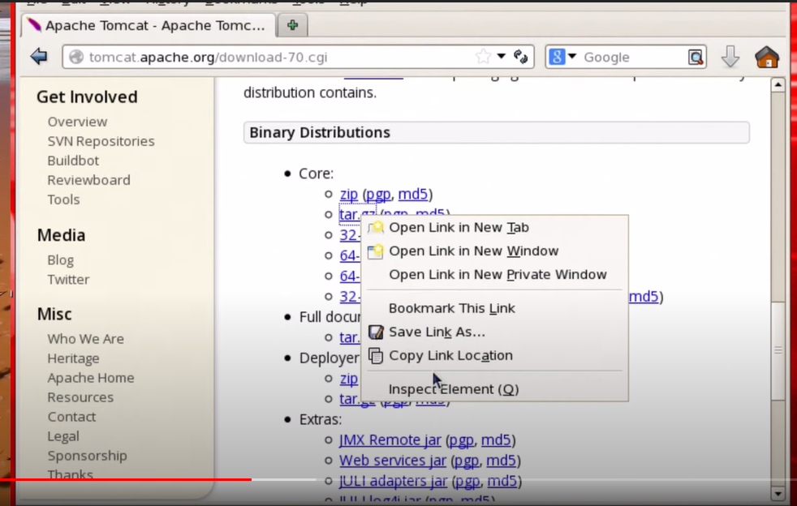Click the back arrow navigation button
Viewport: 797px width, 506px height.
[x=39, y=57]
